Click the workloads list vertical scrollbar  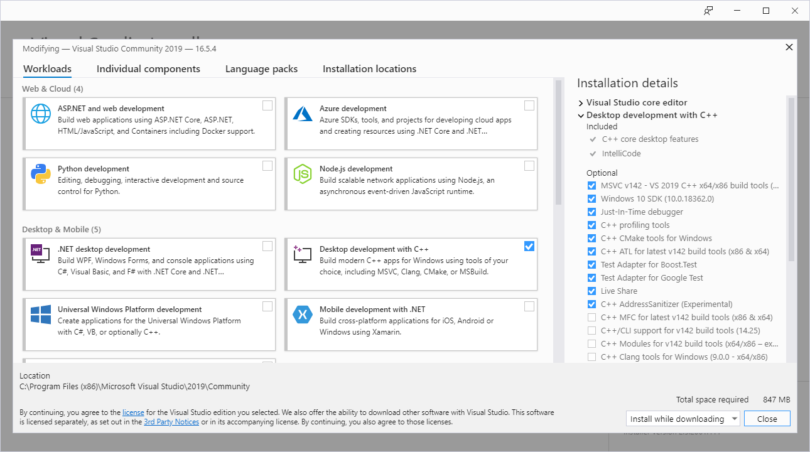[558, 142]
